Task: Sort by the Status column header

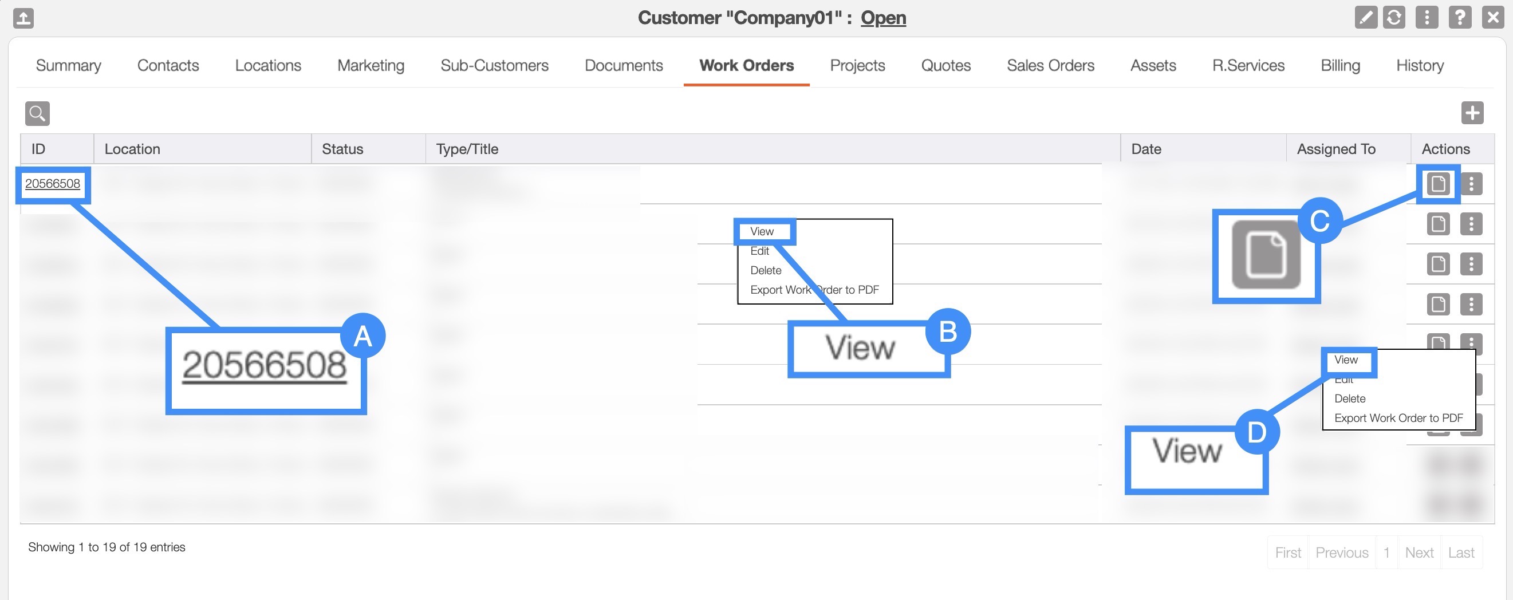Action: tap(342, 149)
